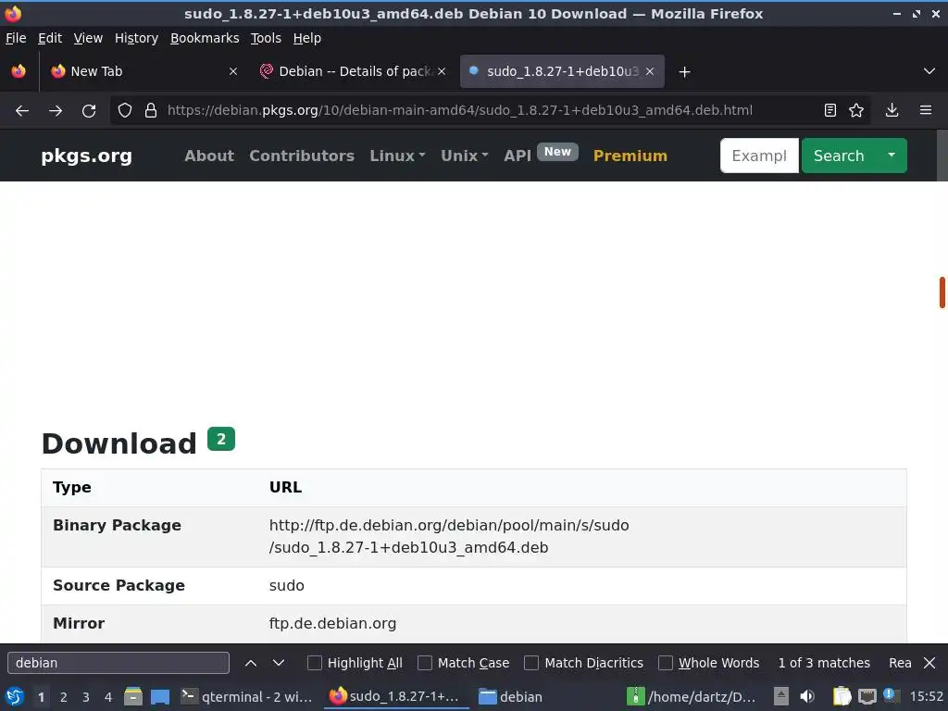The width and height of the screenshot is (948, 711).
Task: Focus the package search input field
Action: tap(759, 156)
